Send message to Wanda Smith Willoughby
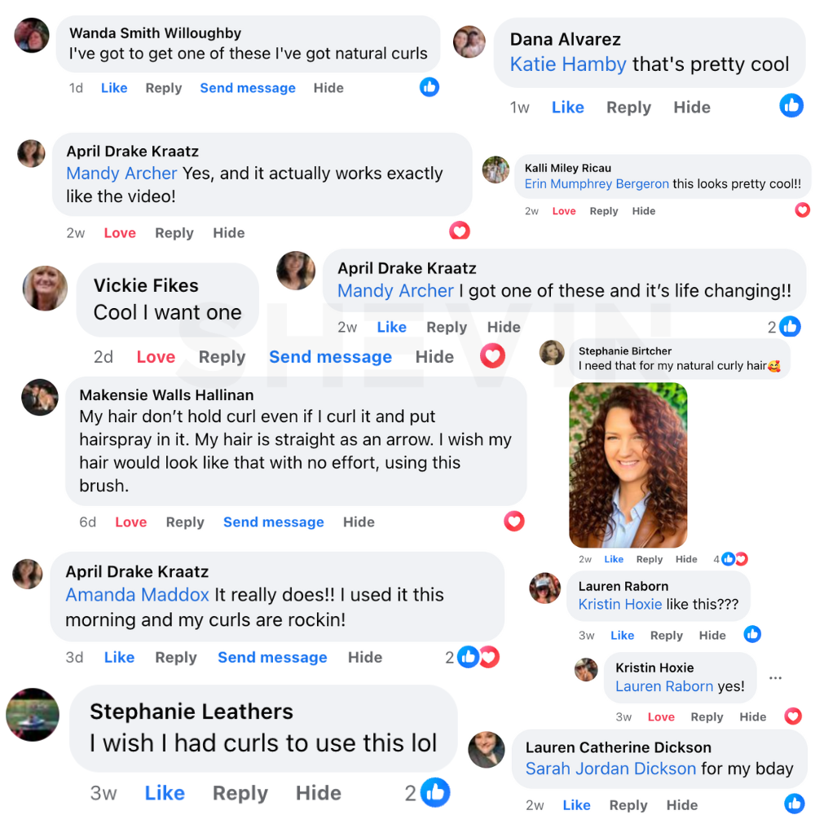The height and width of the screenshot is (815, 815). pyautogui.click(x=248, y=88)
